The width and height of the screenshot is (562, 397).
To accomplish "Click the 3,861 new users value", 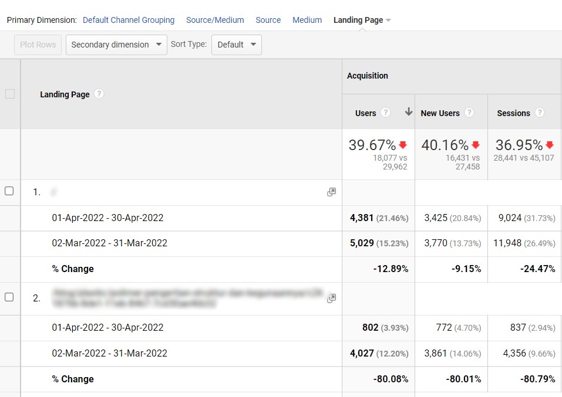I will pyautogui.click(x=436, y=354).
